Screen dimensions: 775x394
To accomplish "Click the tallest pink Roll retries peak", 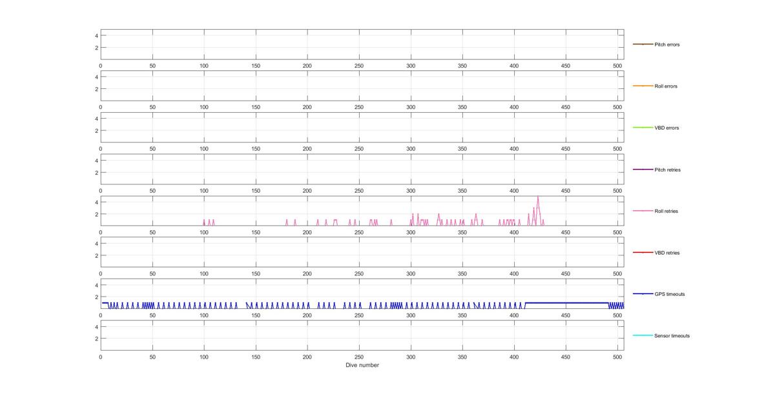I will (x=537, y=197).
